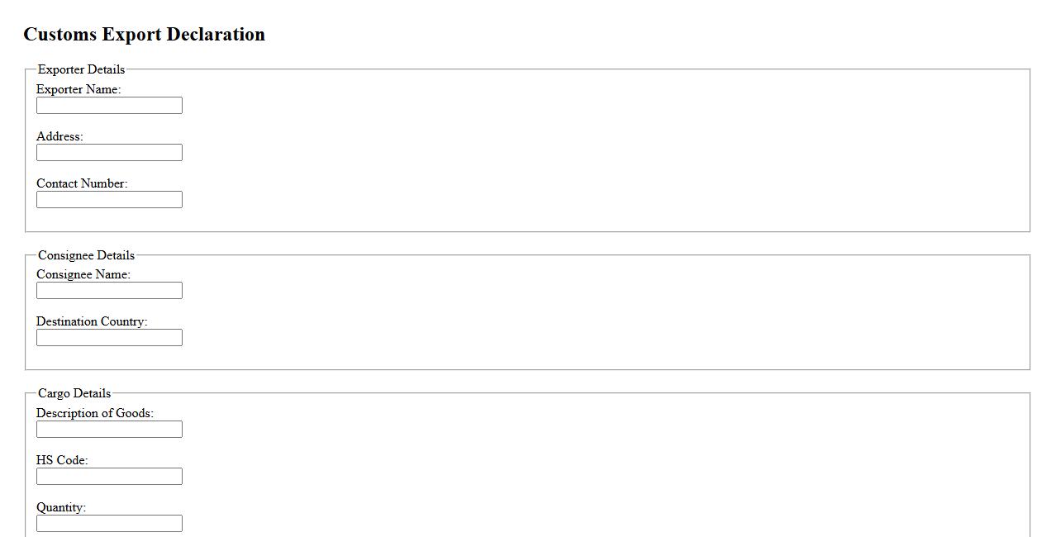Click the Cargo Details section legend
Image resolution: width=1056 pixels, height=537 pixels.
pos(74,393)
